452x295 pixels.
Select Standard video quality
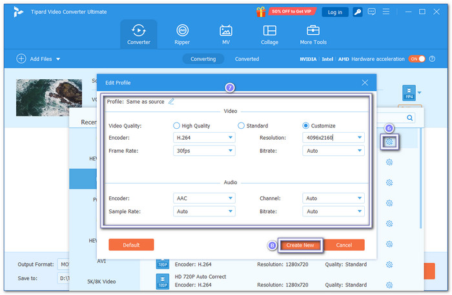click(x=241, y=126)
